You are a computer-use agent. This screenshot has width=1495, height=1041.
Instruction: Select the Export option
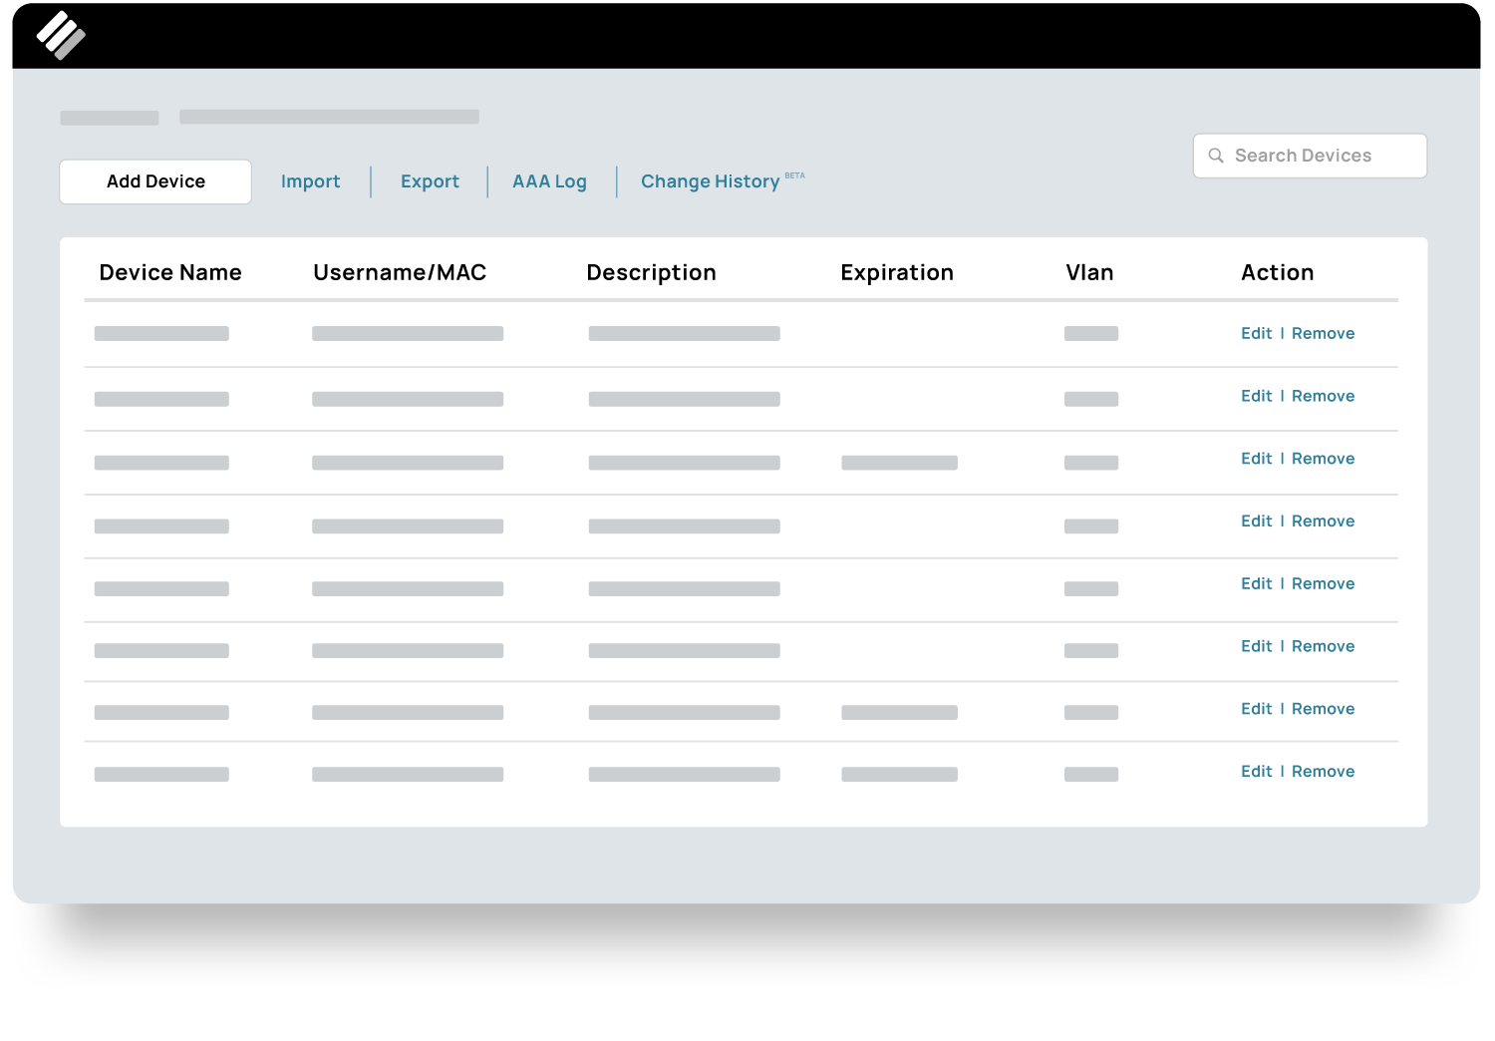pyautogui.click(x=430, y=181)
